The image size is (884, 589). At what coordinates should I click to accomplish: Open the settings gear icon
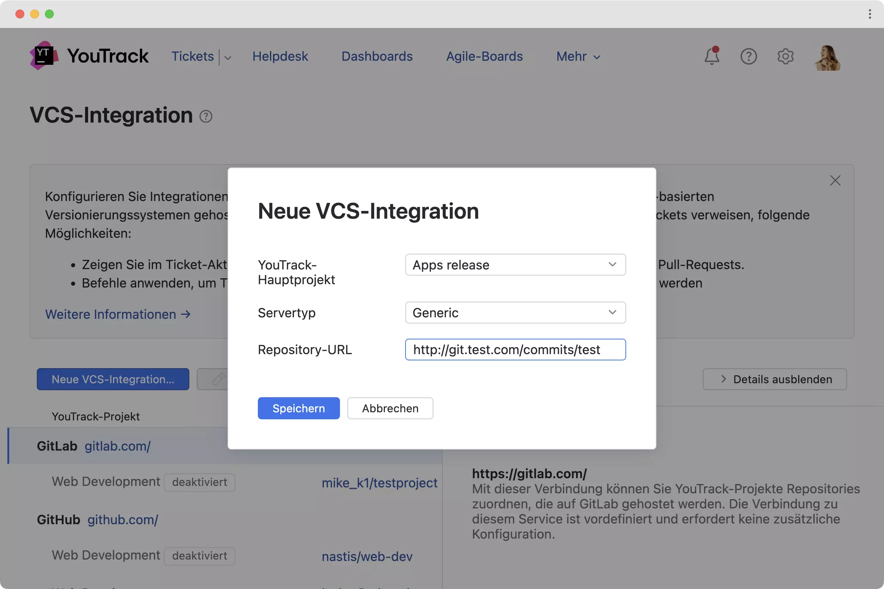785,56
